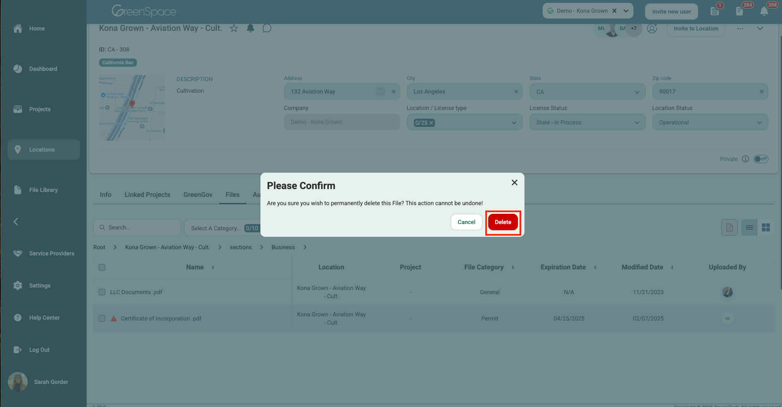This screenshot has width=782, height=407.
Task: Open Business breadcrumb
Action: (283, 247)
